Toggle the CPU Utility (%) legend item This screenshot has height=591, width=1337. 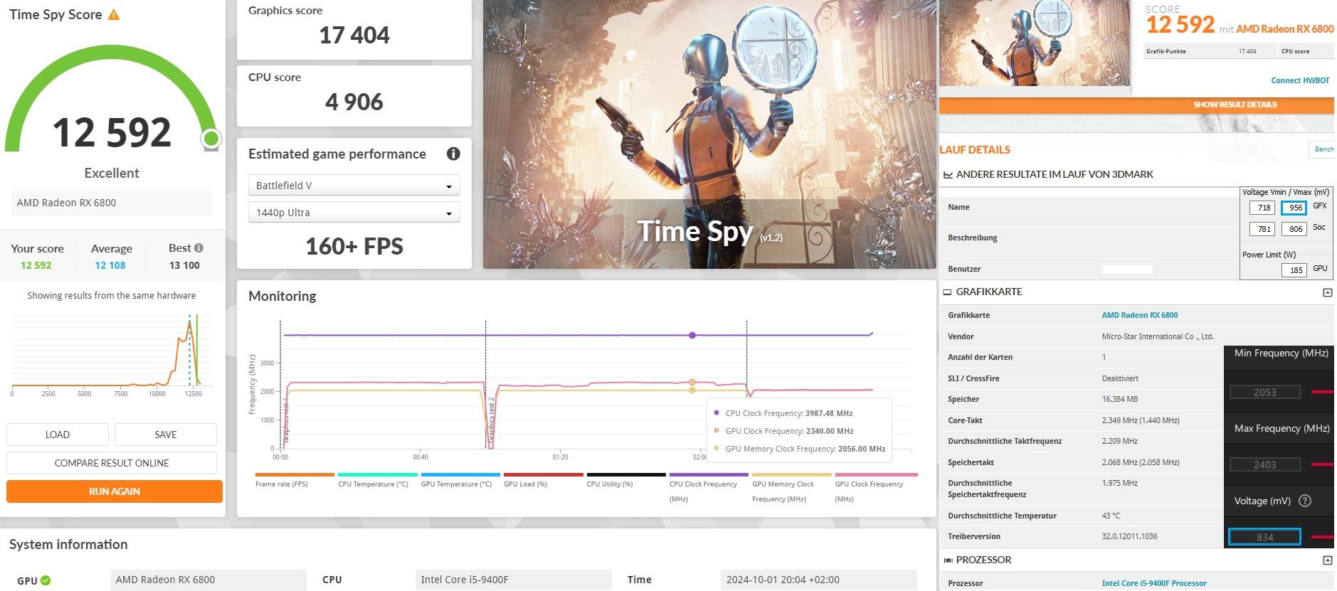point(626,481)
